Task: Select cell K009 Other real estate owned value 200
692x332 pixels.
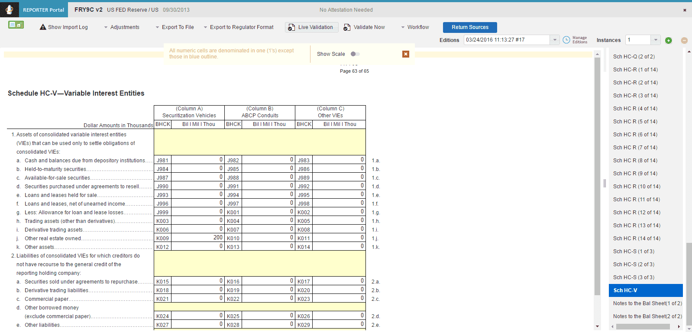Action: click(x=198, y=238)
